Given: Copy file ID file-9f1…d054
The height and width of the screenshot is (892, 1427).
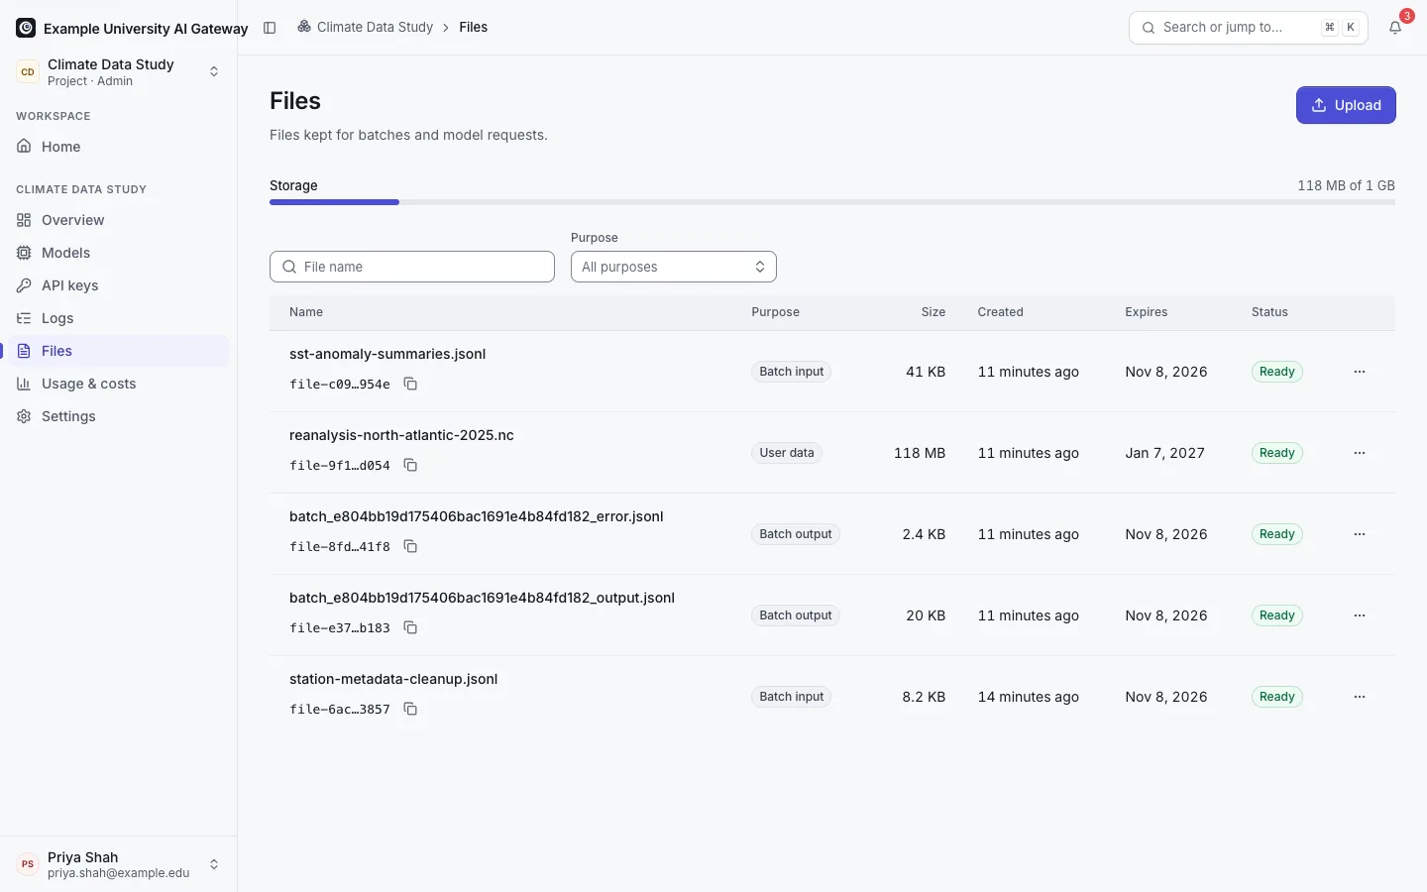Looking at the screenshot, I should pyautogui.click(x=410, y=465).
